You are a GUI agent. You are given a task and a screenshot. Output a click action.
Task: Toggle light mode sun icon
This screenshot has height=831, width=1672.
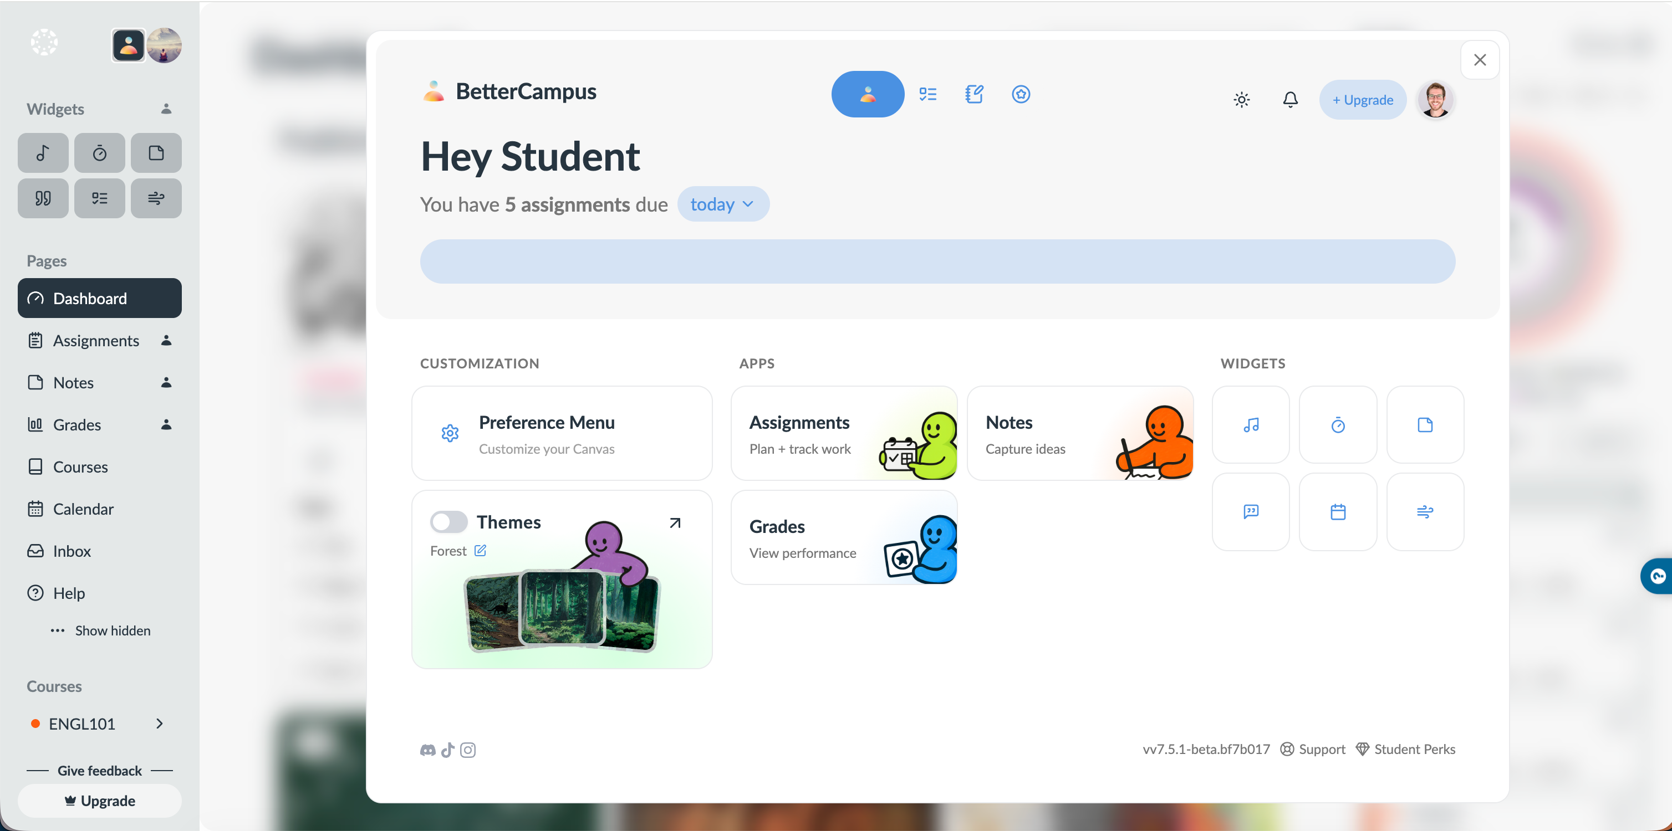[1241, 99]
